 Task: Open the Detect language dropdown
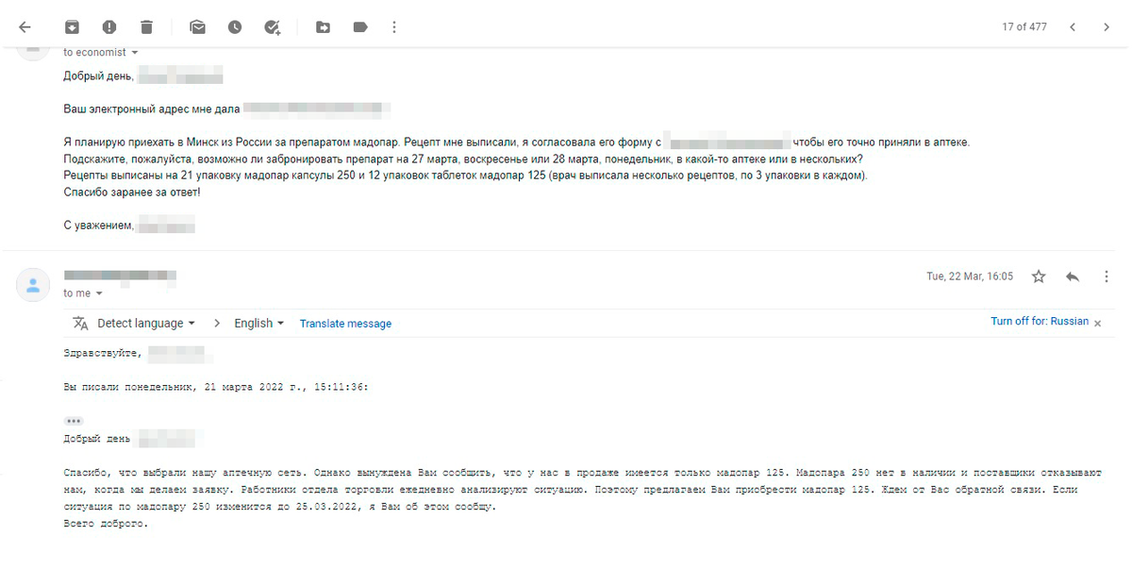[146, 323]
